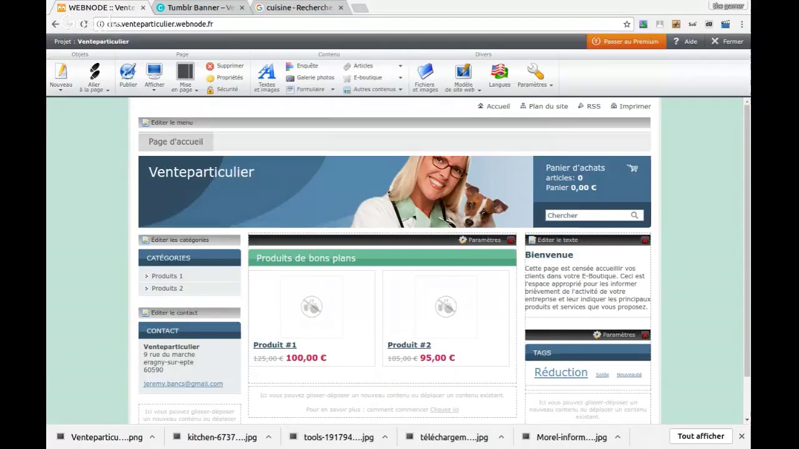Open Produit #2 link
Image resolution: width=799 pixels, height=449 pixels.
tap(409, 345)
